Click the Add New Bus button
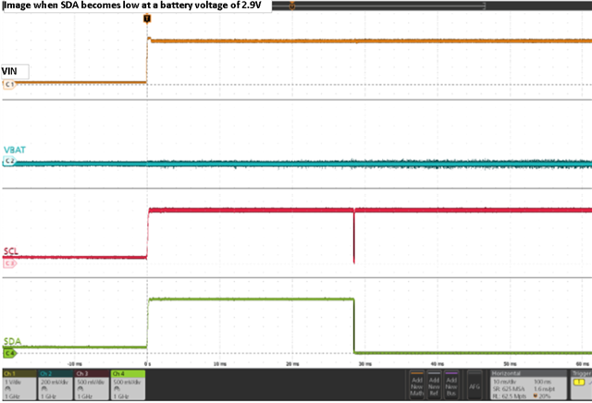The width and height of the screenshot is (592, 403). coord(451,385)
